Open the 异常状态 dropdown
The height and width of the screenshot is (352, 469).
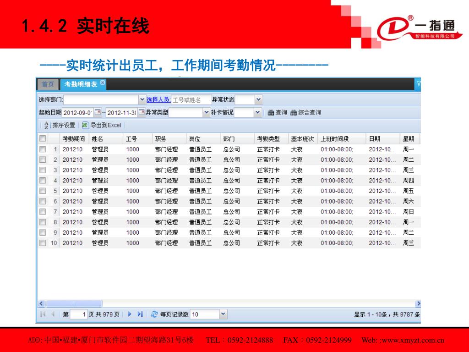point(258,99)
